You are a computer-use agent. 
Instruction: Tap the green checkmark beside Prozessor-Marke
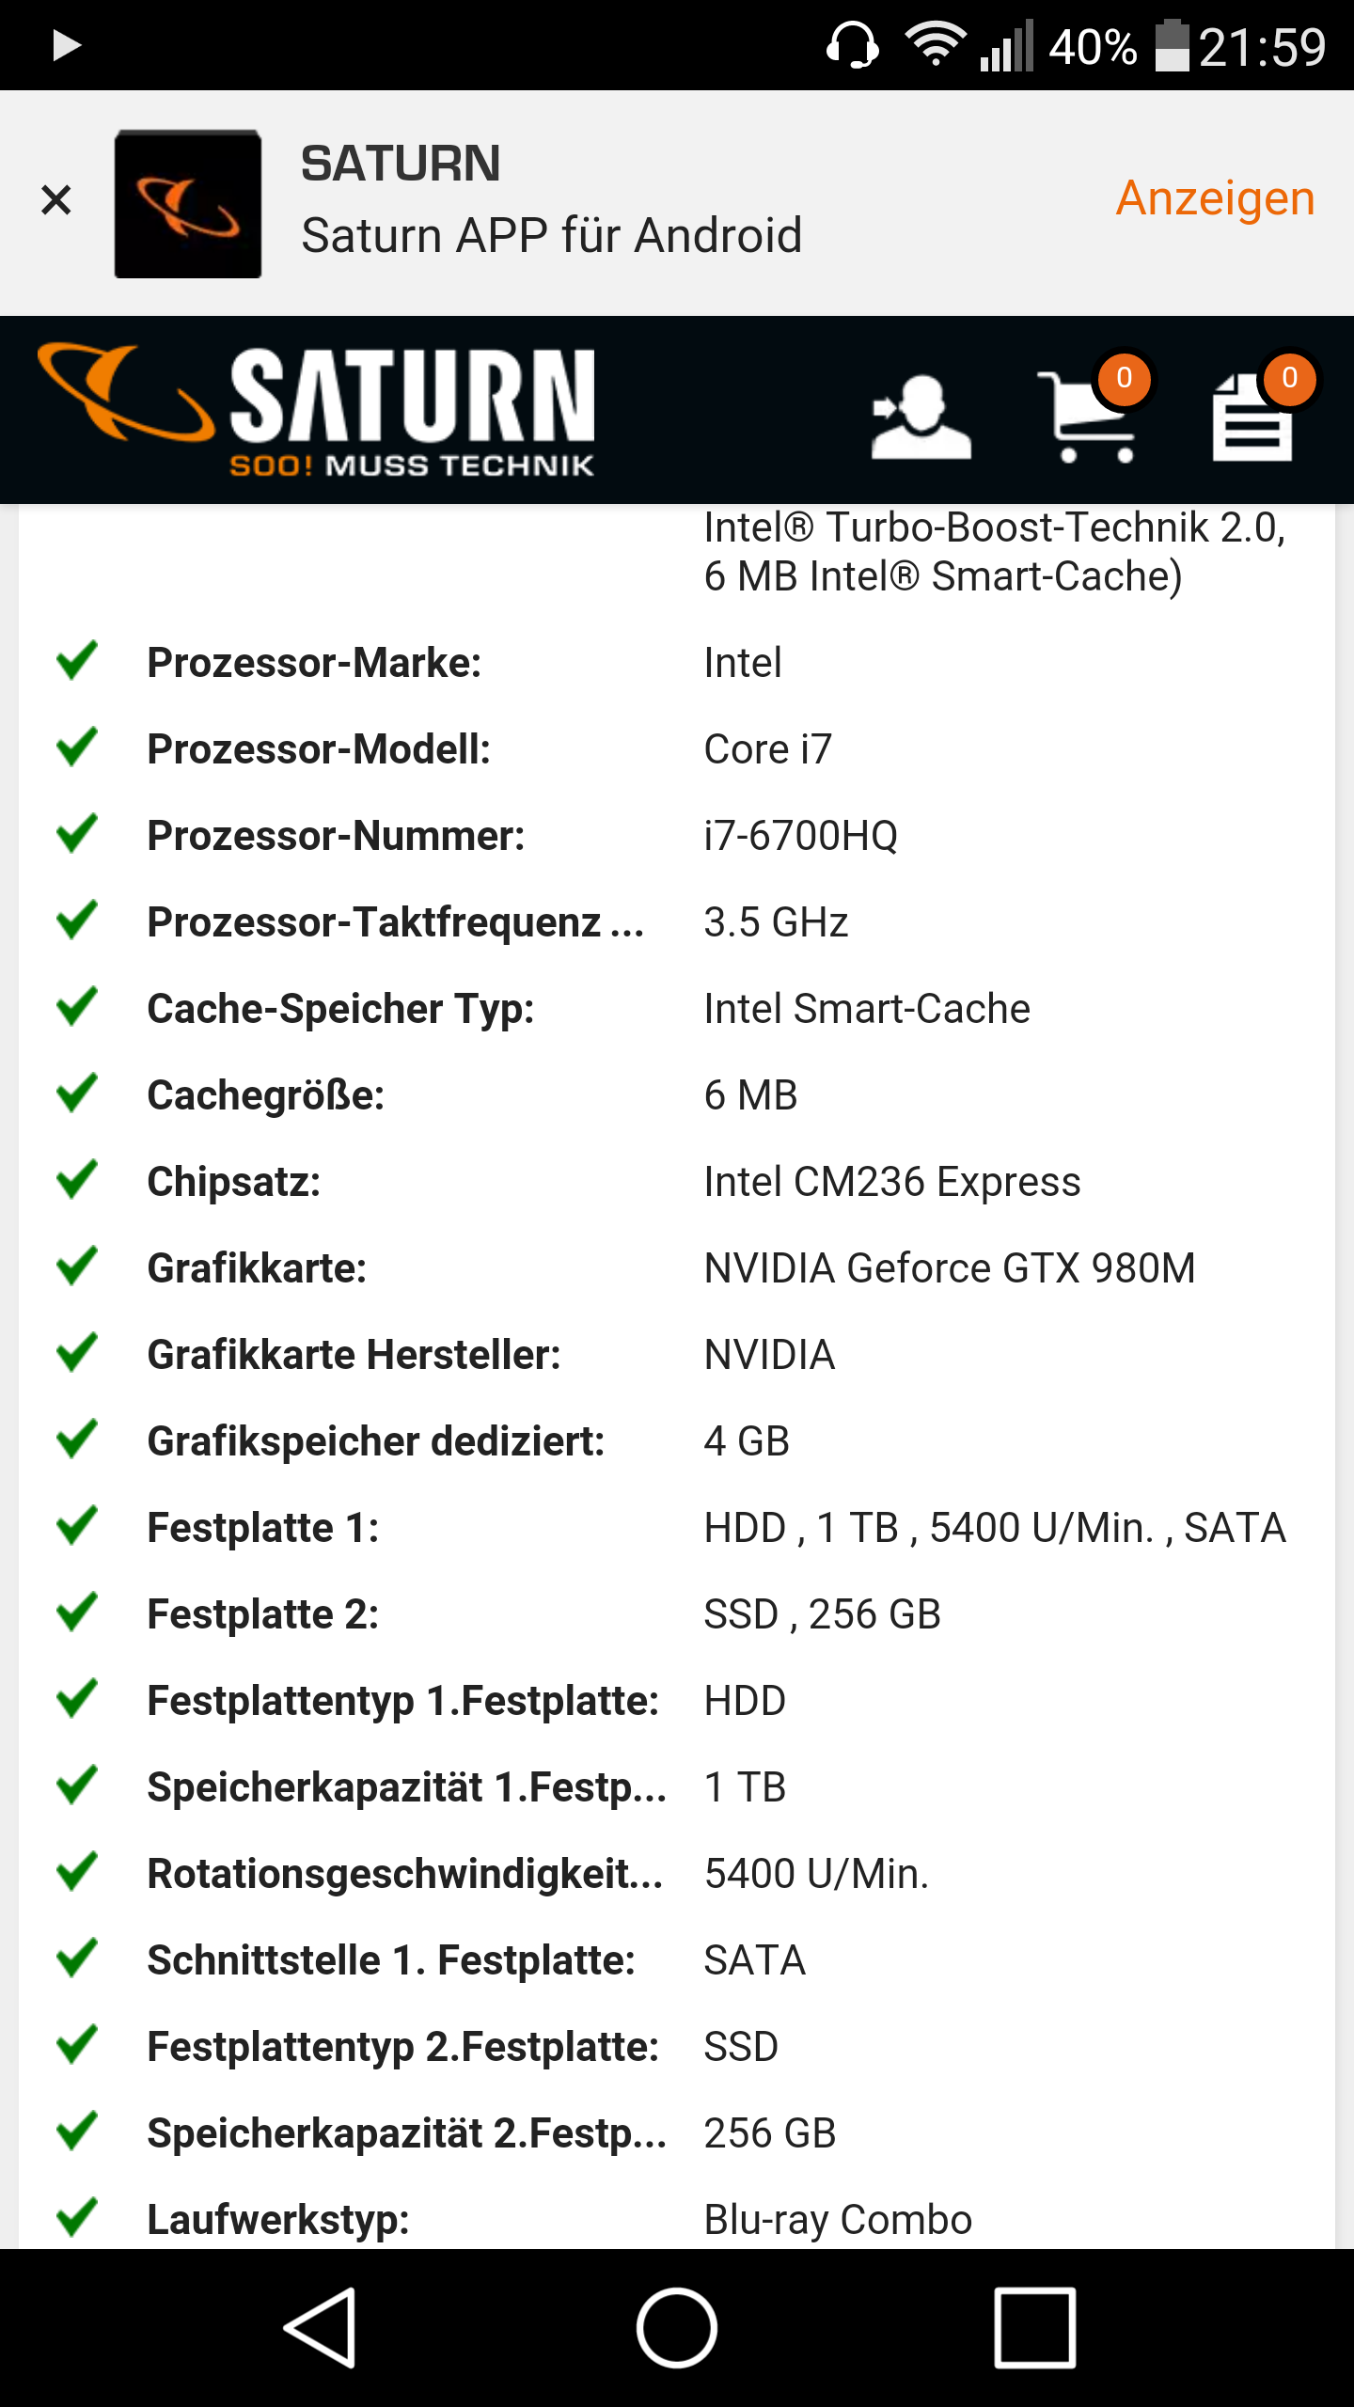[x=77, y=661]
